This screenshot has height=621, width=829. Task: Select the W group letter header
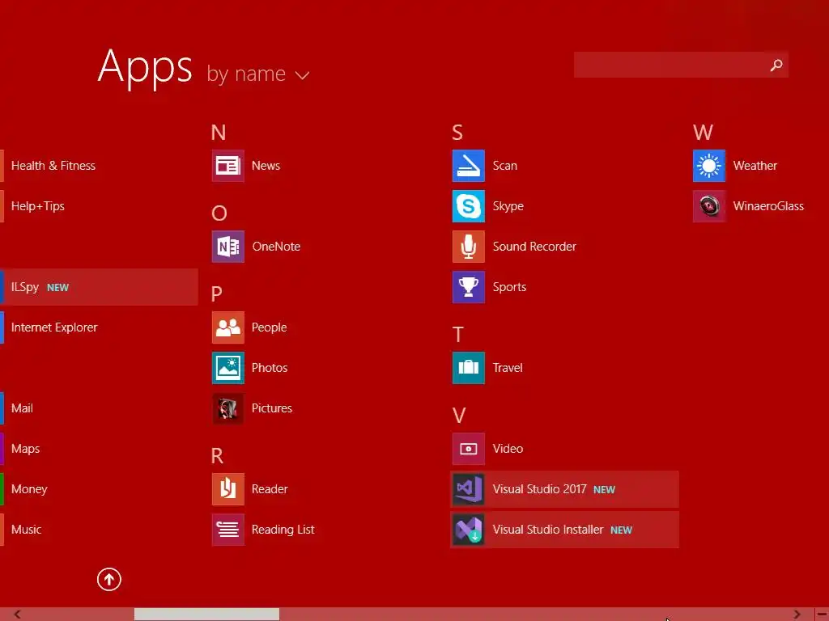pos(703,133)
